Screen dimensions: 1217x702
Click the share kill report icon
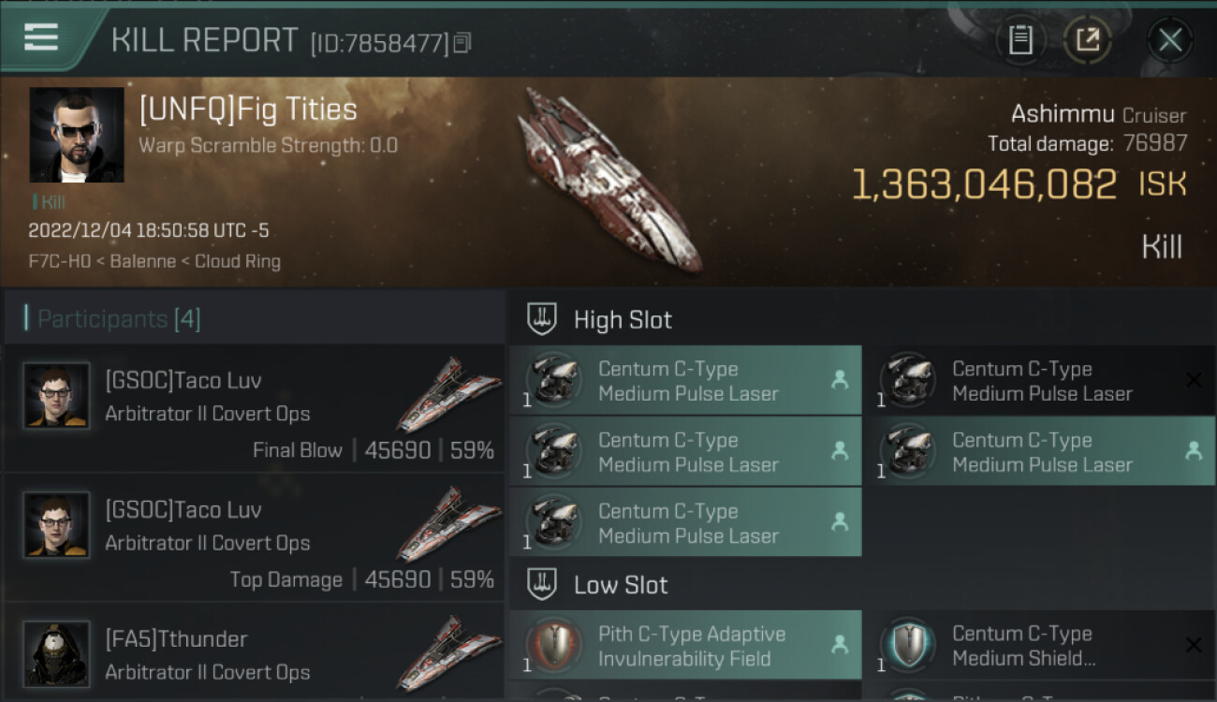(1087, 39)
